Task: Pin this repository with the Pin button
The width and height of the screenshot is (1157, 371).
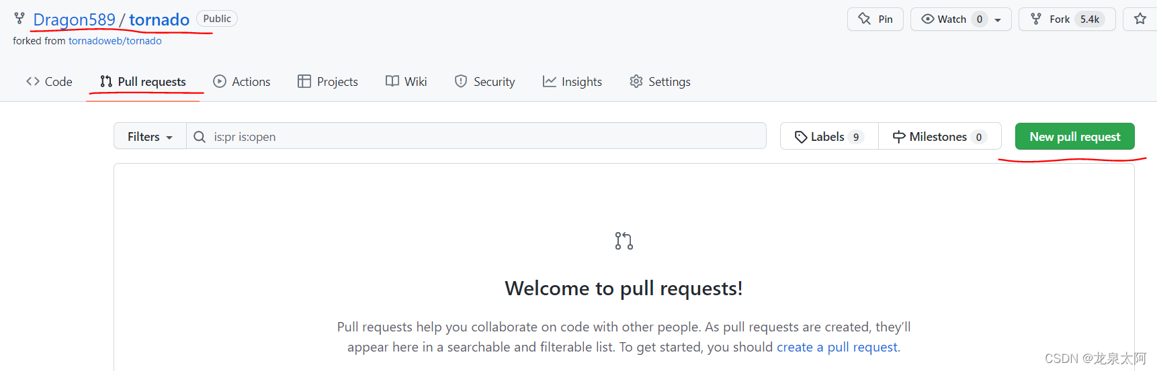Action: [875, 19]
